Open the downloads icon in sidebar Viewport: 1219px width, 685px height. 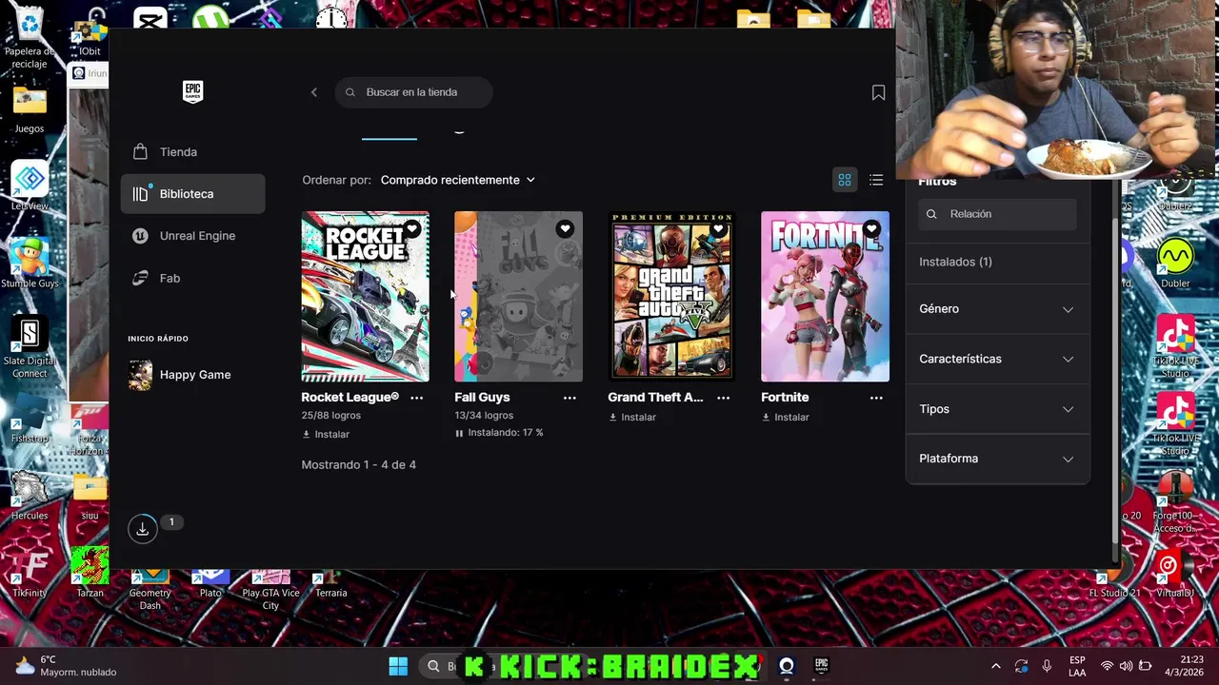[142, 529]
